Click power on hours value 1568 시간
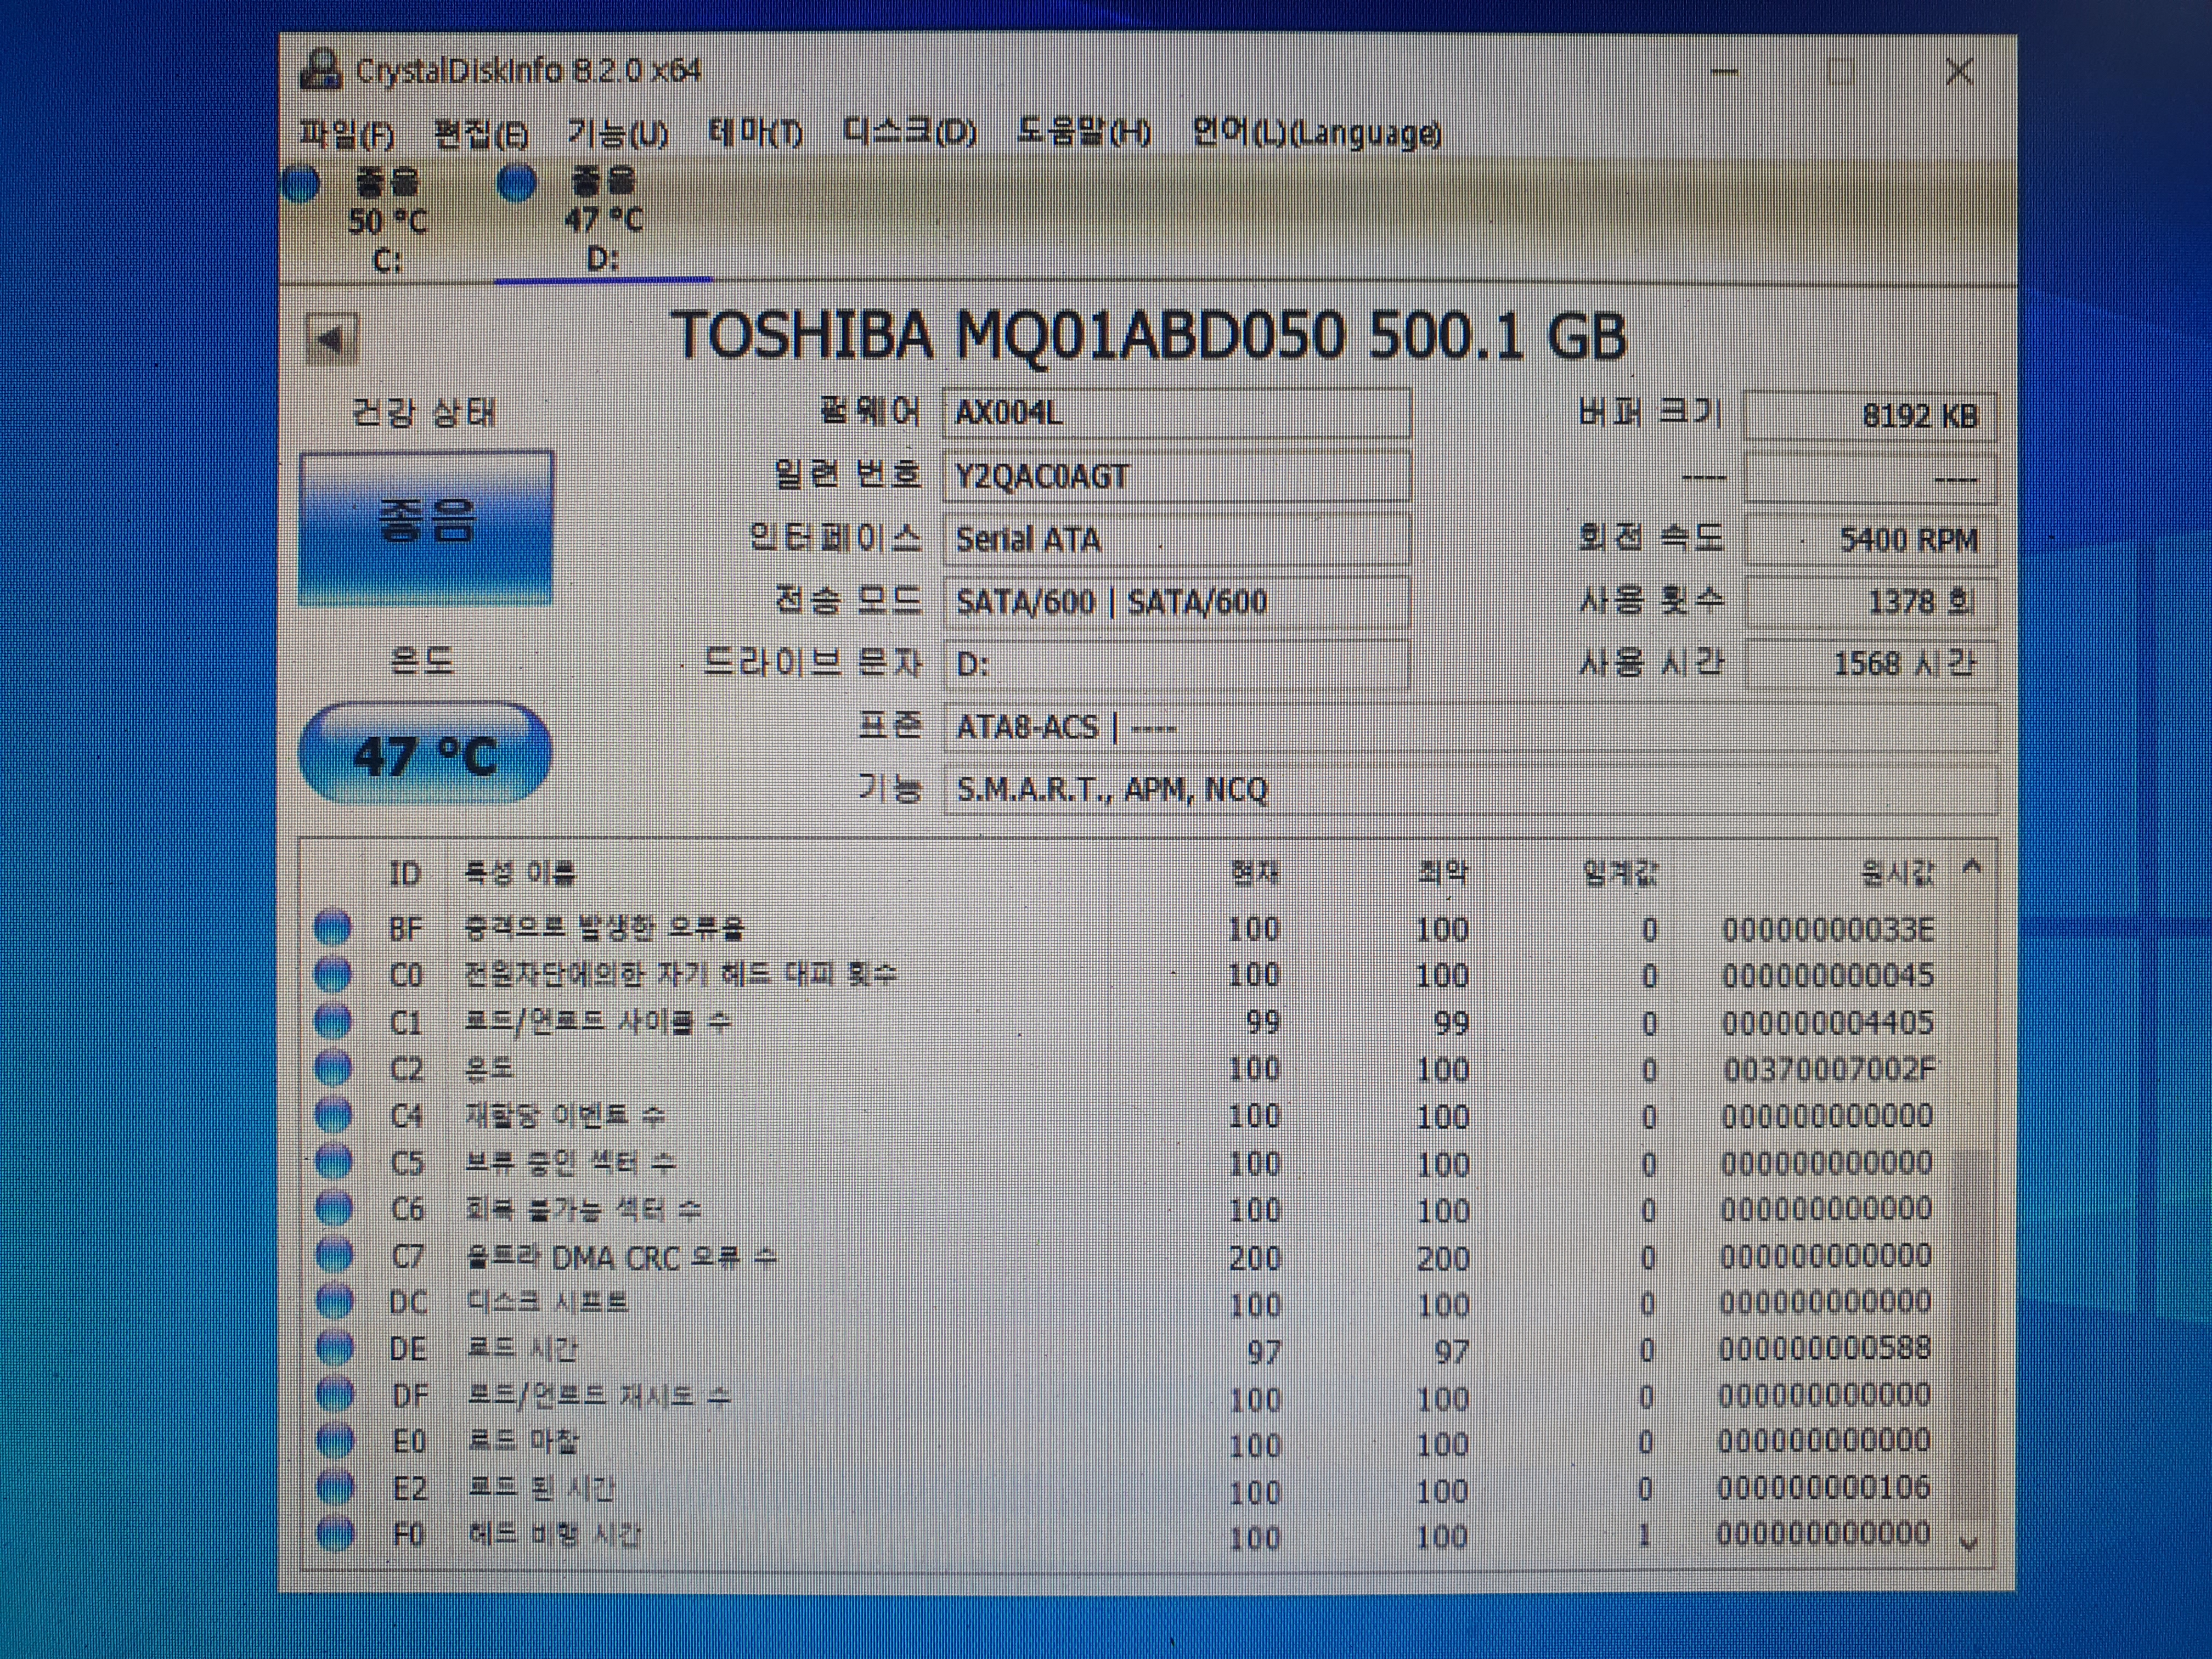This screenshot has width=2212, height=1659. pyautogui.click(x=1870, y=664)
